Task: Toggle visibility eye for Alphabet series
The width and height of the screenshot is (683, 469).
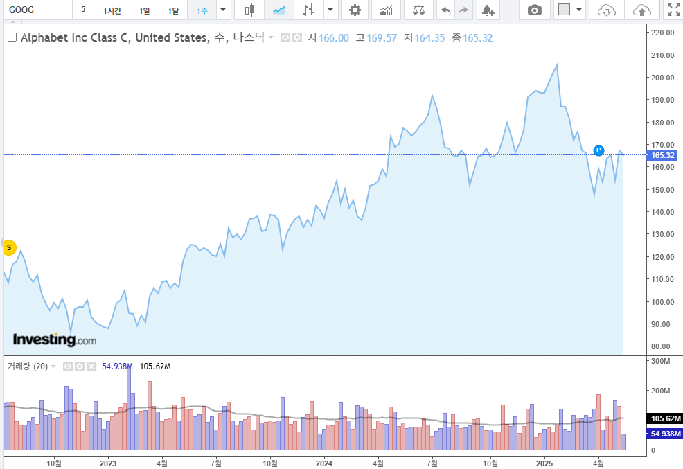Action: 285,38
